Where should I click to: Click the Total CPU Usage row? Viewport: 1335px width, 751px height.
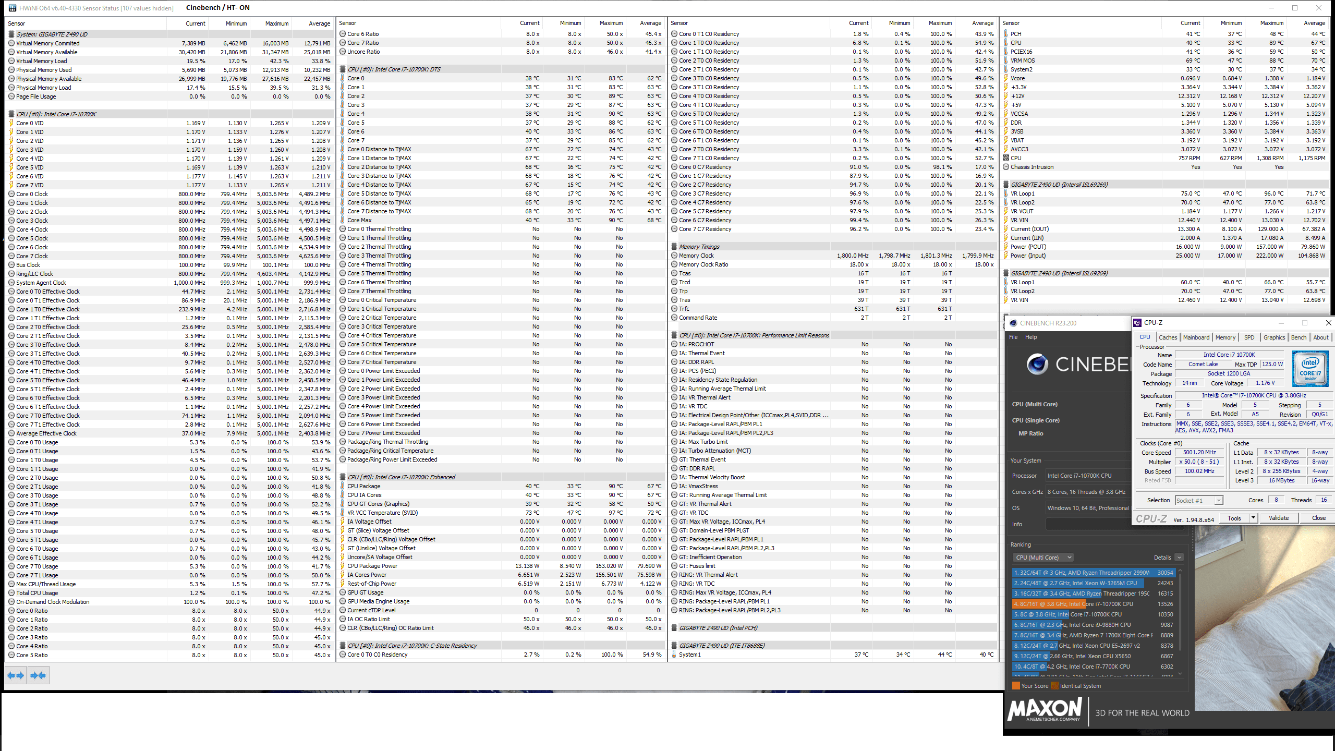[170, 593]
